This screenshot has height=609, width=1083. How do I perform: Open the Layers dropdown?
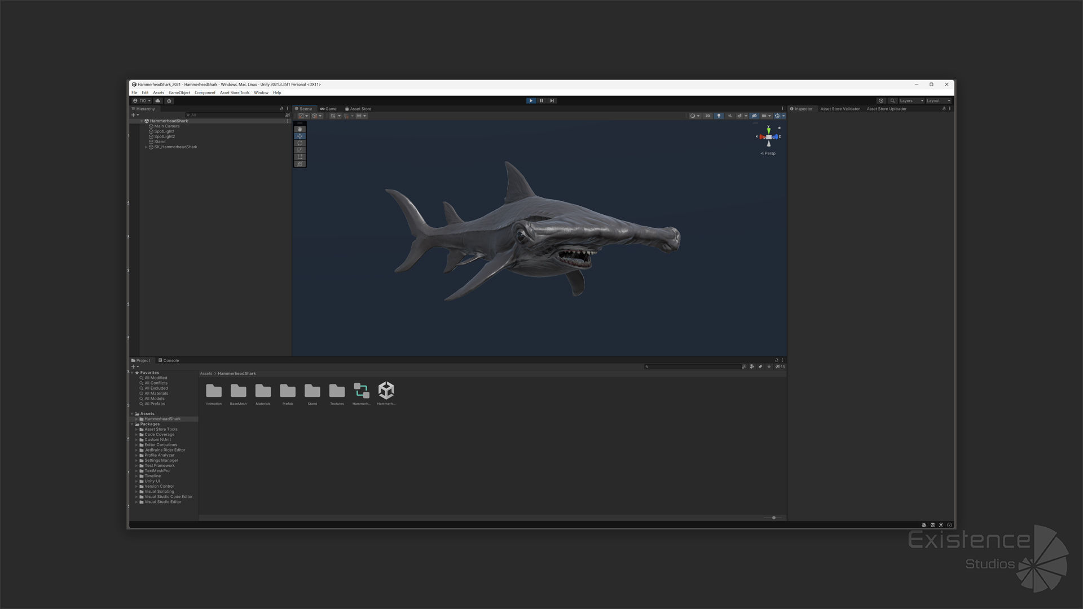click(912, 101)
